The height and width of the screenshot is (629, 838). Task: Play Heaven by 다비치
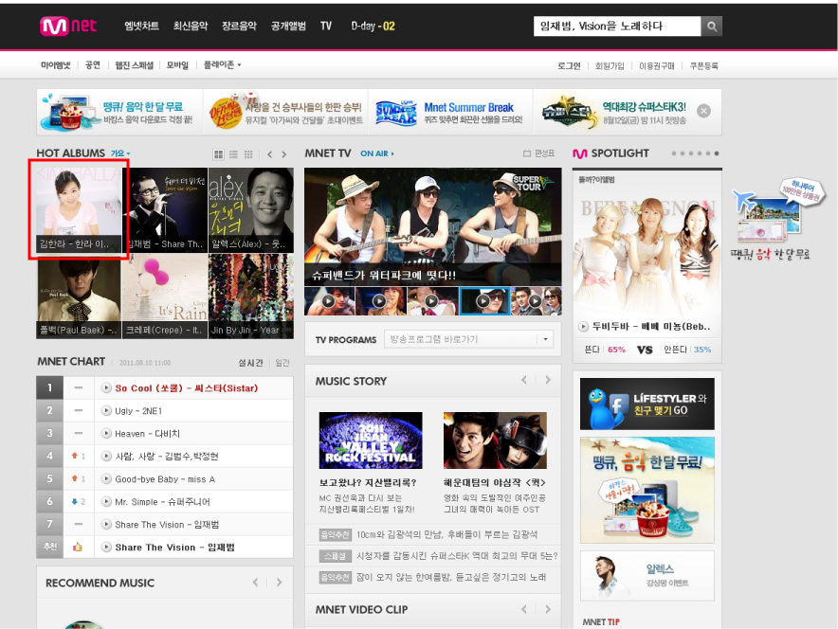click(106, 433)
